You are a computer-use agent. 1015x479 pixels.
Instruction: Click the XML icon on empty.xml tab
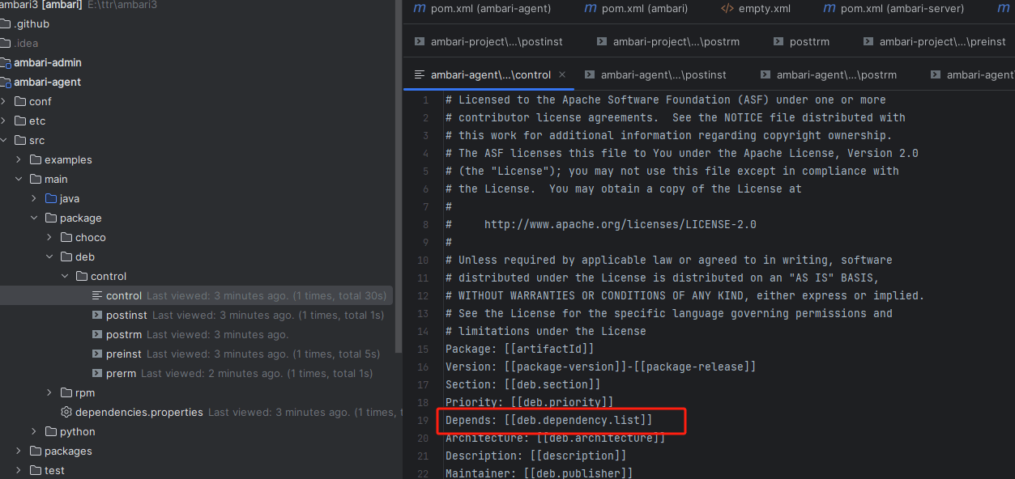pyautogui.click(x=727, y=9)
